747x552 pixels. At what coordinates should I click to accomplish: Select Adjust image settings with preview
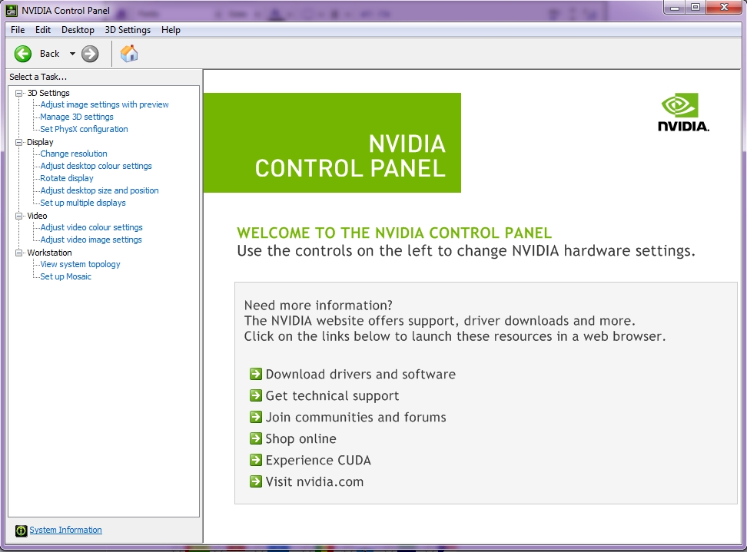click(105, 104)
